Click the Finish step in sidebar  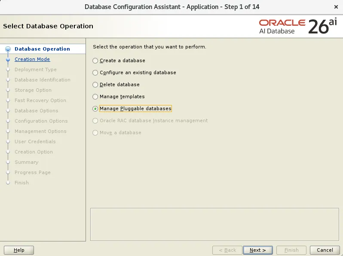[x=21, y=182]
